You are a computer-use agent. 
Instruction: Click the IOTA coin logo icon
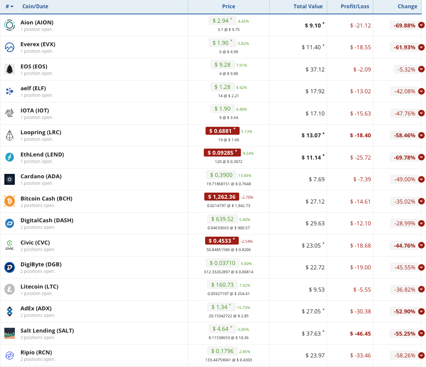pyautogui.click(x=10, y=113)
